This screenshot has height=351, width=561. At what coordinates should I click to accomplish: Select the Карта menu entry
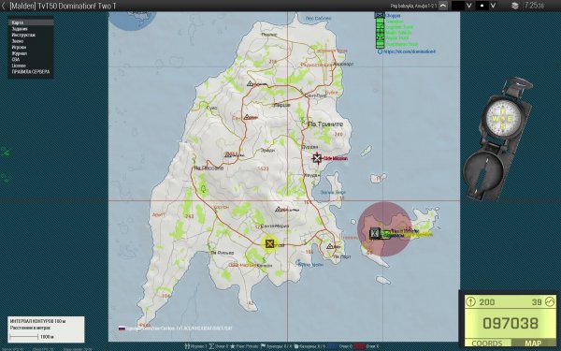click(31, 22)
